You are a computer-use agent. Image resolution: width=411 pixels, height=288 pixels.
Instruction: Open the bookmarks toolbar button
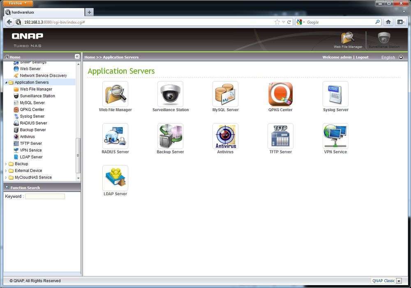[x=400, y=22]
